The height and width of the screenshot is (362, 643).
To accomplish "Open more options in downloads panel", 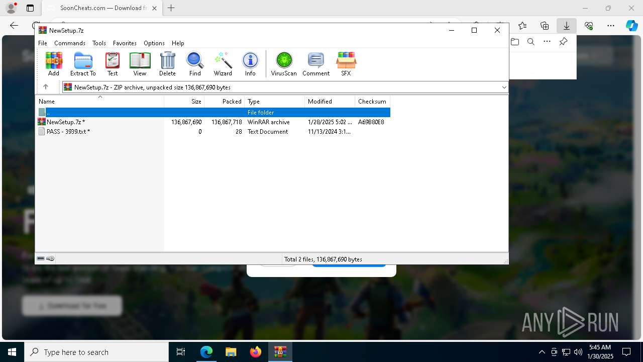I will click(547, 42).
